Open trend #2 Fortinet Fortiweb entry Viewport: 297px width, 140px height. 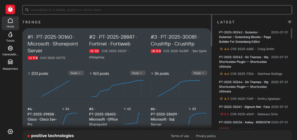click(113, 40)
